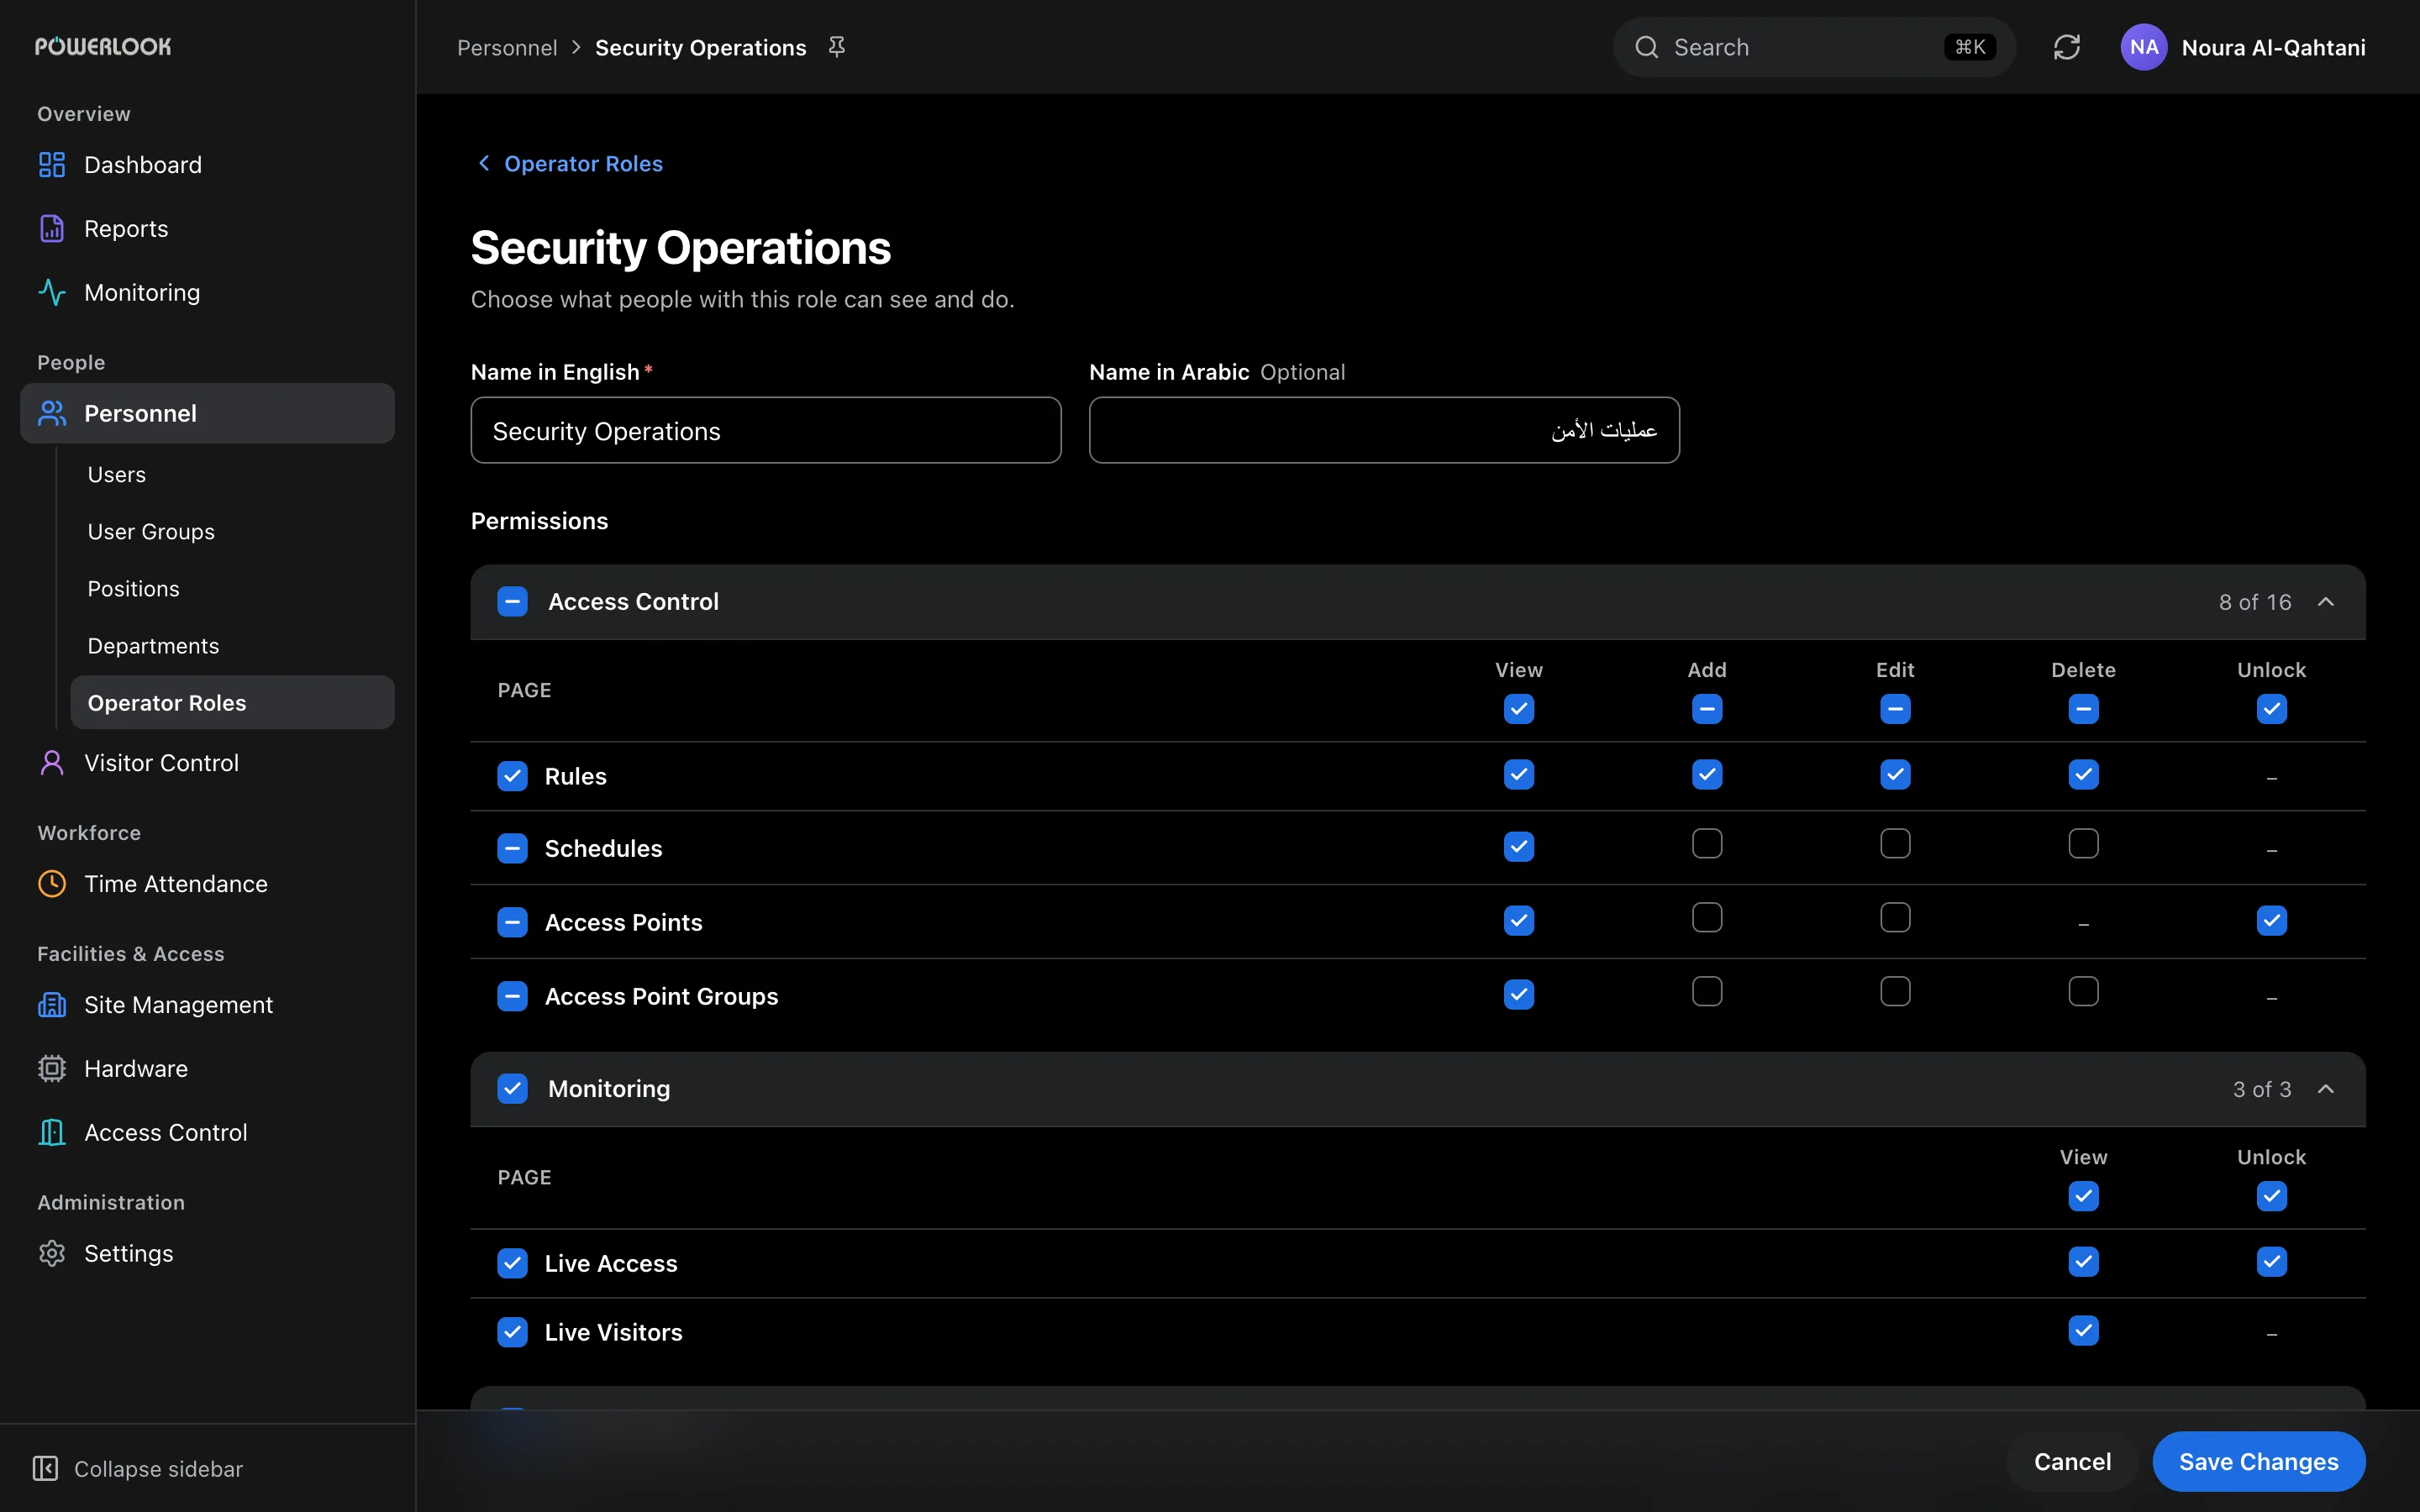Click the Reports document icon
The height and width of the screenshot is (1512, 2420).
(52, 229)
